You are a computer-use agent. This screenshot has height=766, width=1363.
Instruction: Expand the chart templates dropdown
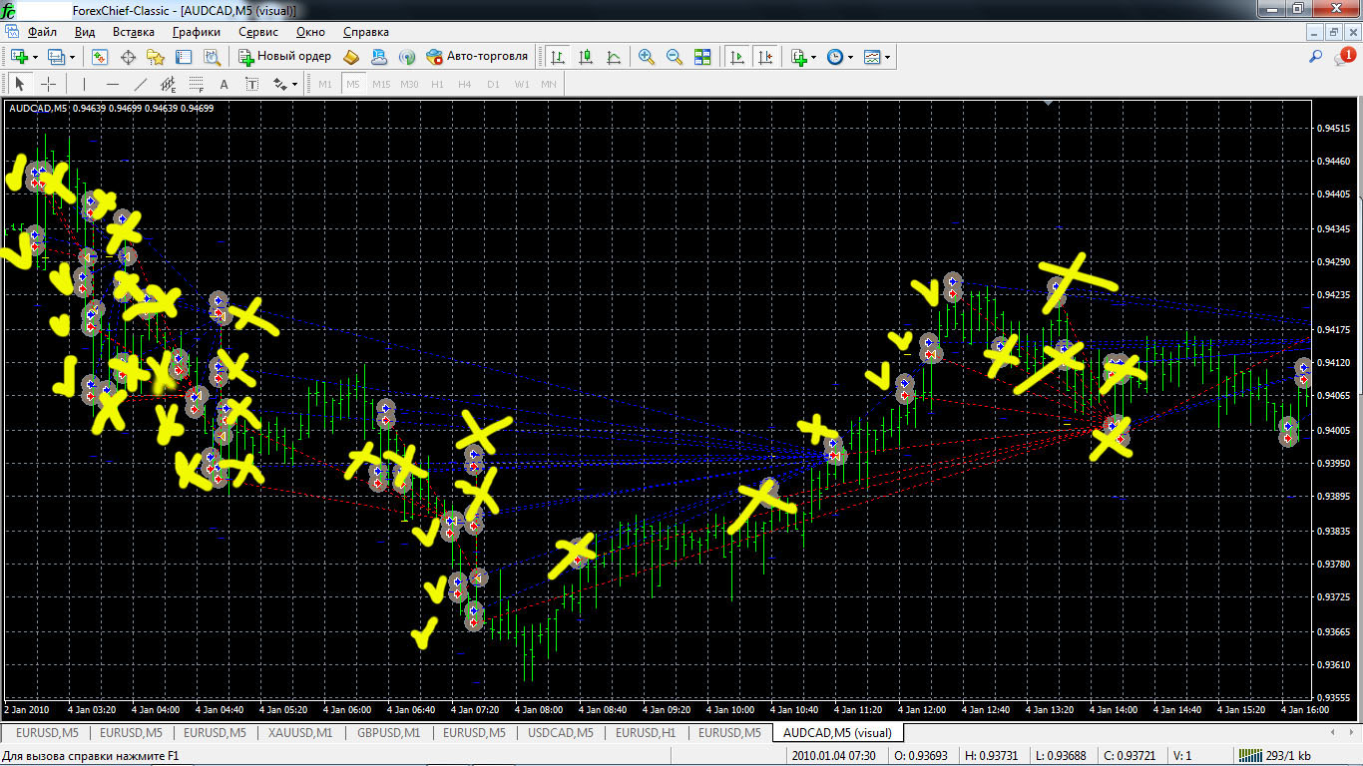coord(887,57)
